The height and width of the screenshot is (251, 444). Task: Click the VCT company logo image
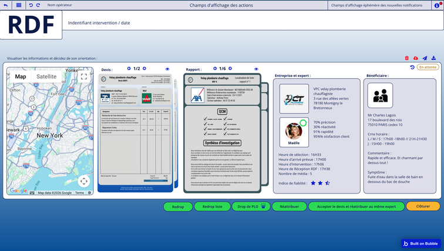[x=294, y=99]
